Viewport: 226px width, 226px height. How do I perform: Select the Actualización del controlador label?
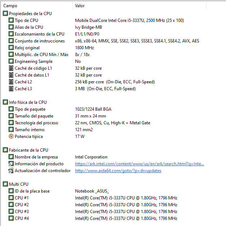(x=42, y=171)
